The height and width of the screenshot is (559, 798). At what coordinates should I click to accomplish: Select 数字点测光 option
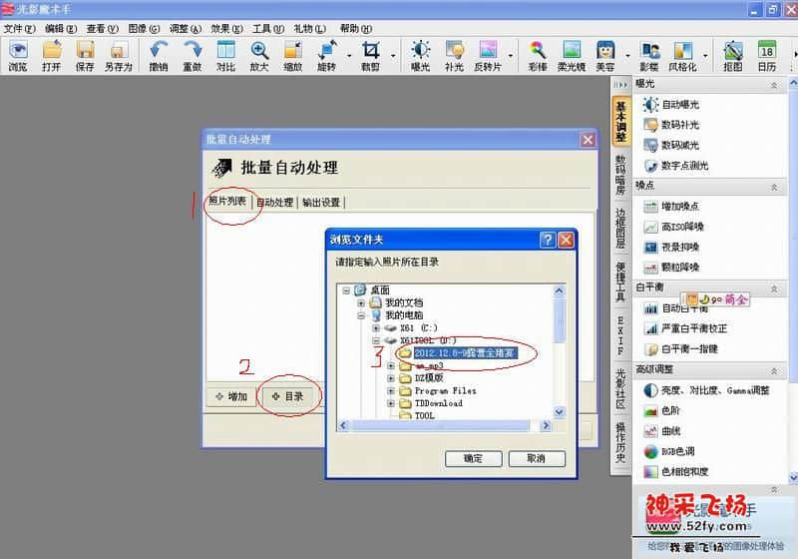pyautogui.click(x=676, y=166)
